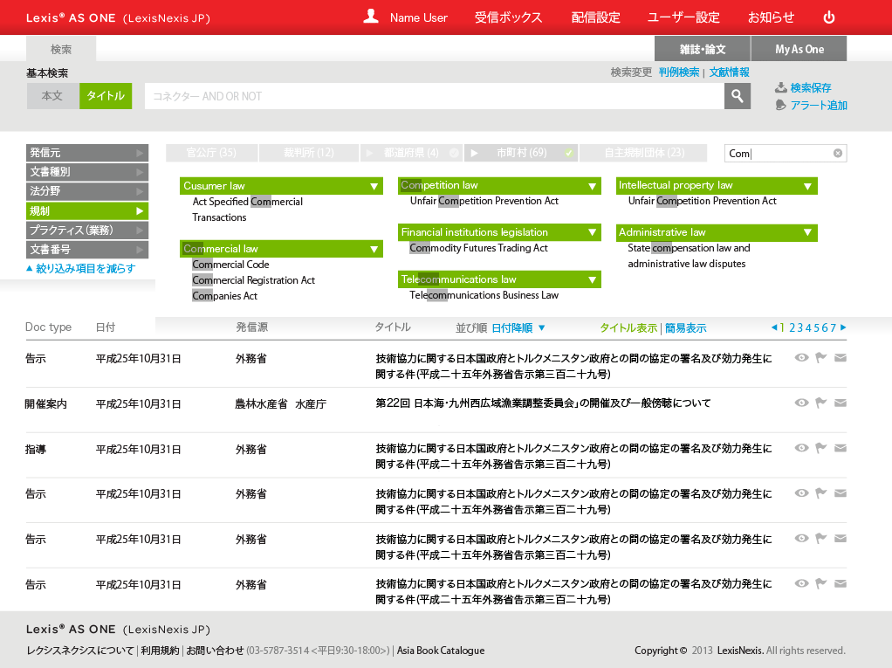Collapse Intellectual property law group
The width and height of the screenshot is (892, 668).
(807, 186)
